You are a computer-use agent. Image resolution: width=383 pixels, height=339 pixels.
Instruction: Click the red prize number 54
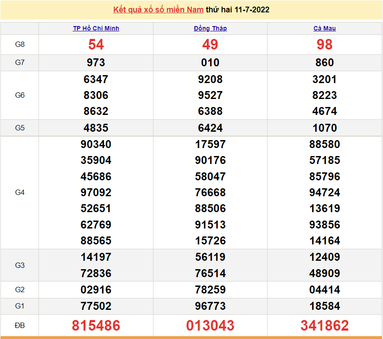[x=96, y=44]
